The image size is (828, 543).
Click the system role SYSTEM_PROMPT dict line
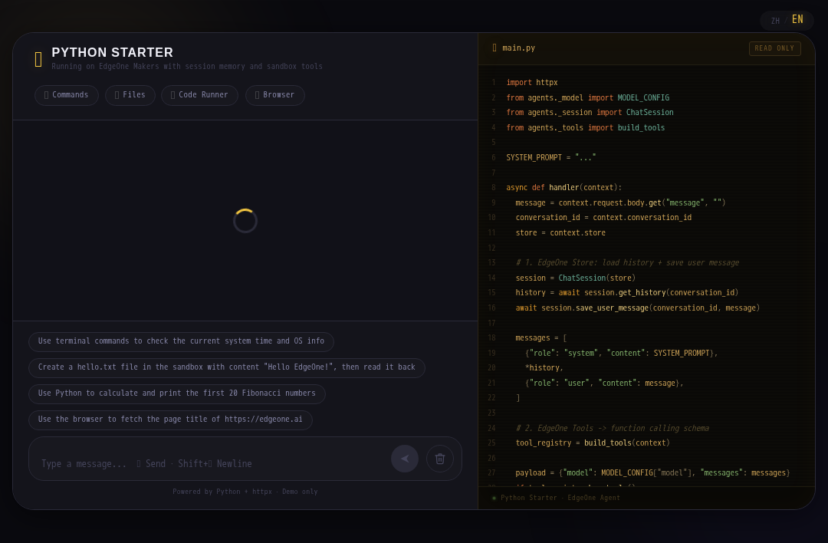[622, 353]
